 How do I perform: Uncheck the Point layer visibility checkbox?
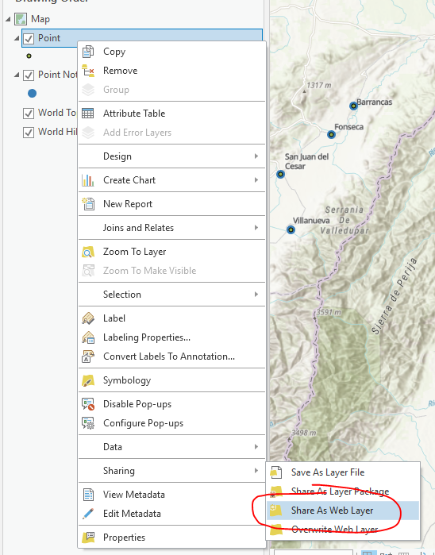pos(29,38)
